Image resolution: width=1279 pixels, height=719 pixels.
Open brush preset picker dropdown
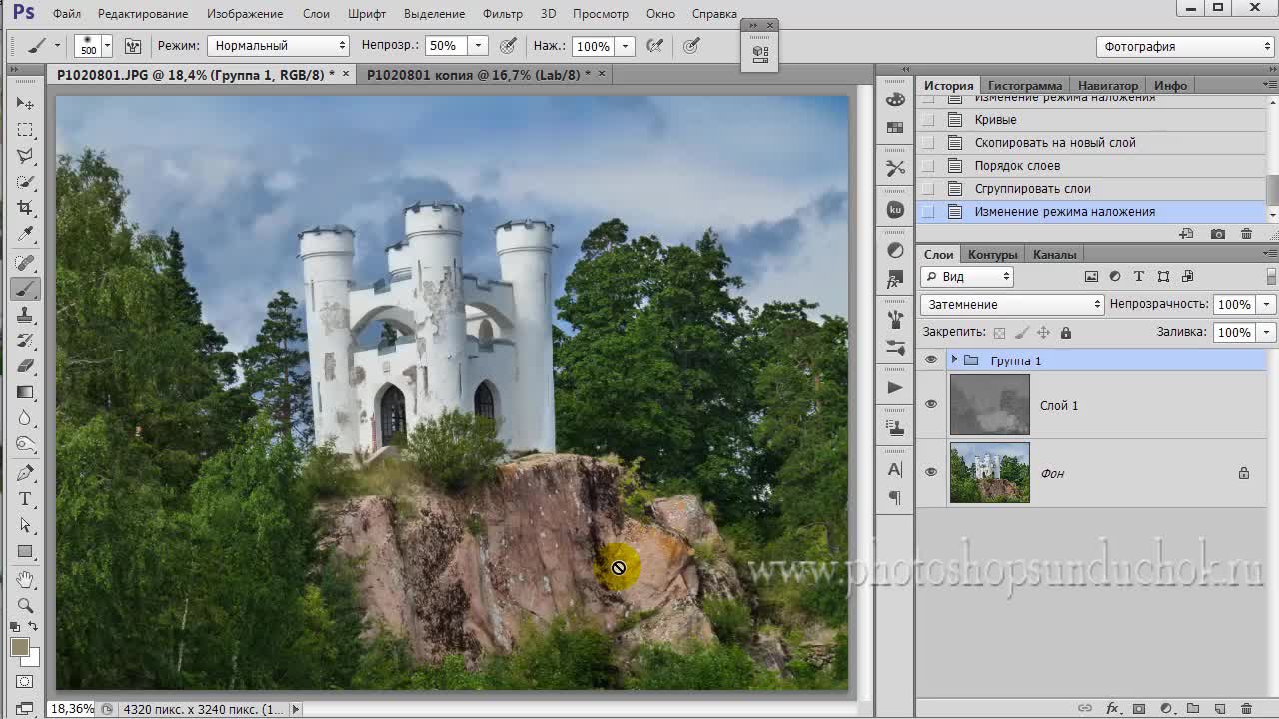(107, 45)
